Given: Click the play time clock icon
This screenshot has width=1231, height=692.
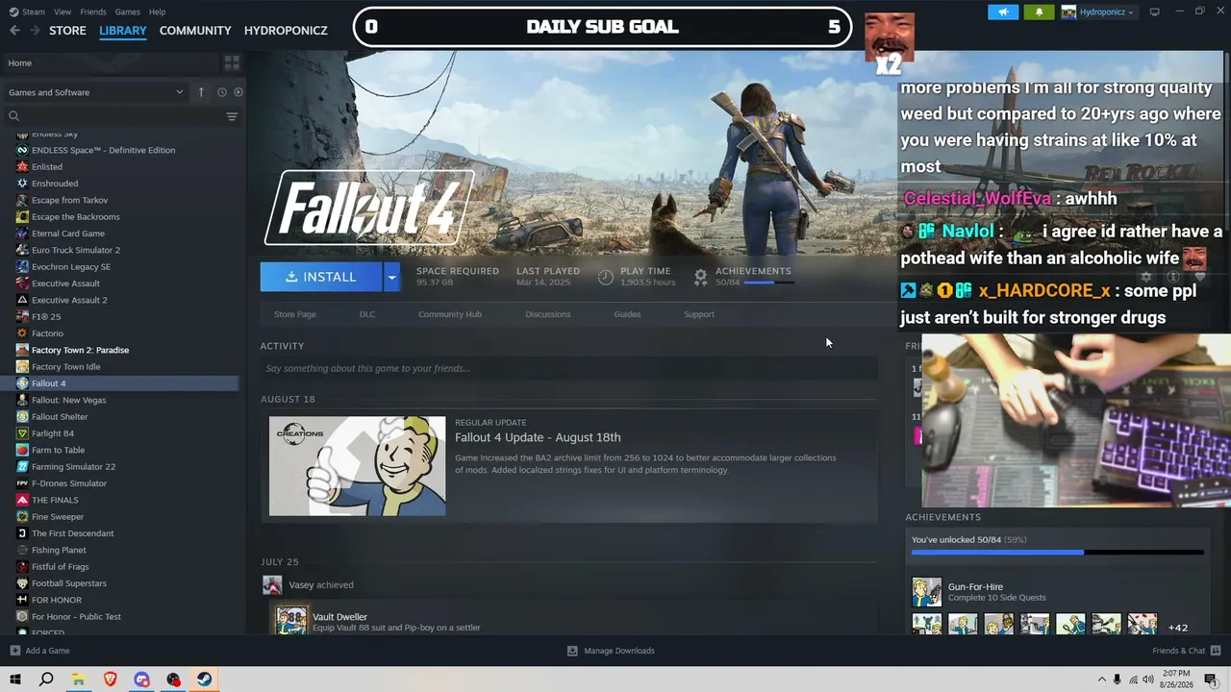Looking at the screenshot, I should (606, 277).
